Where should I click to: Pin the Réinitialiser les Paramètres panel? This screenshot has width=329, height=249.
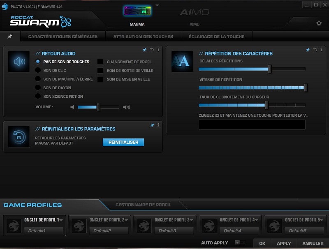tap(152, 125)
